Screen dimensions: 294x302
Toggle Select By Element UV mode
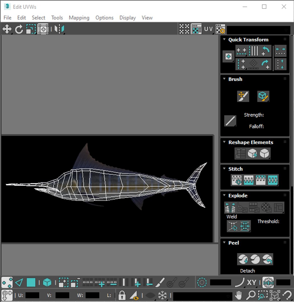(x=47, y=282)
